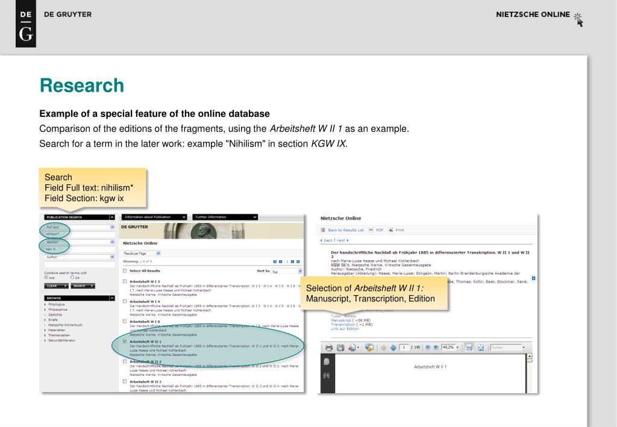617x427 pixels.
Task: Open the binoculars search panel in PDF sidebar
Action: pyautogui.click(x=326, y=376)
